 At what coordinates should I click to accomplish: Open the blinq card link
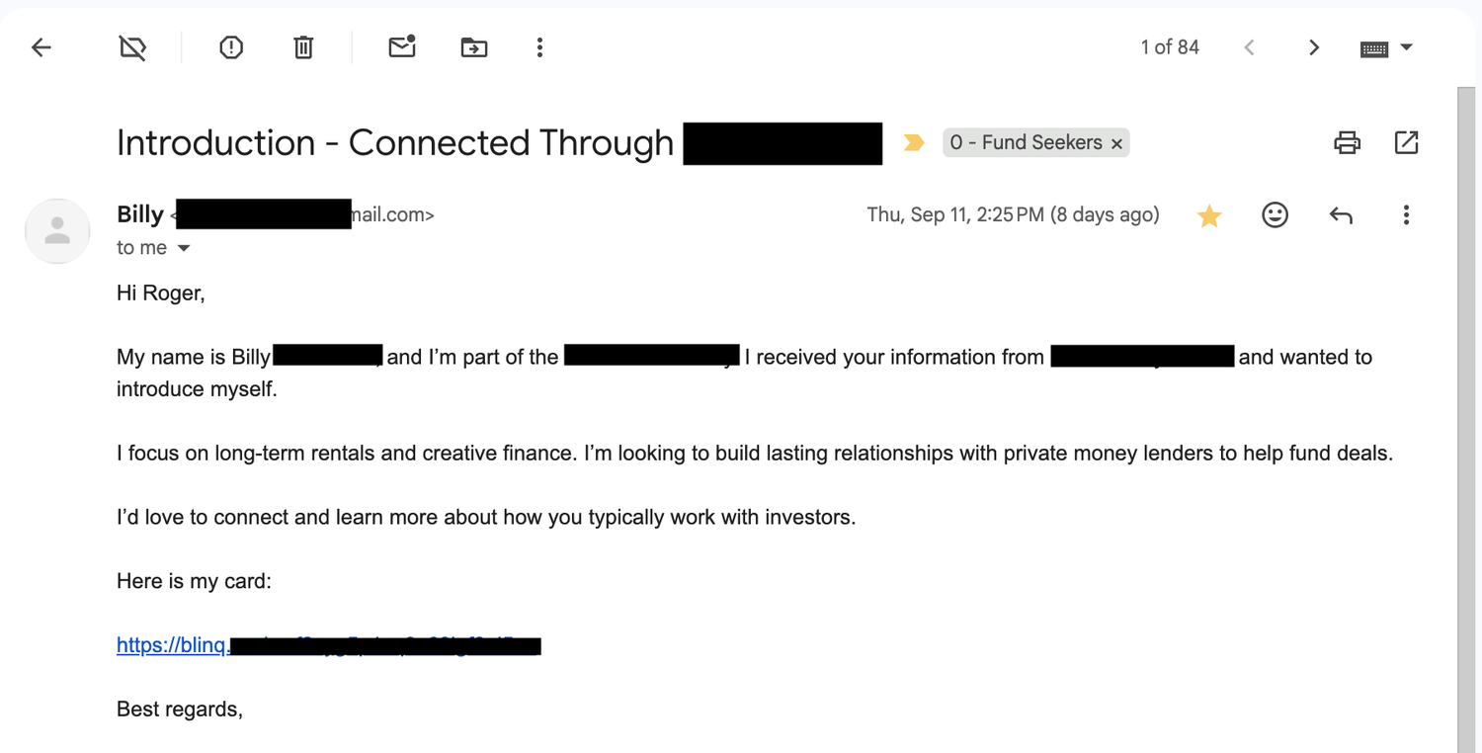pos(172,645)
